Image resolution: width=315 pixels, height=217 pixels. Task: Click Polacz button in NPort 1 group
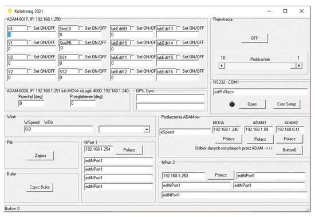tap(129, 150)
